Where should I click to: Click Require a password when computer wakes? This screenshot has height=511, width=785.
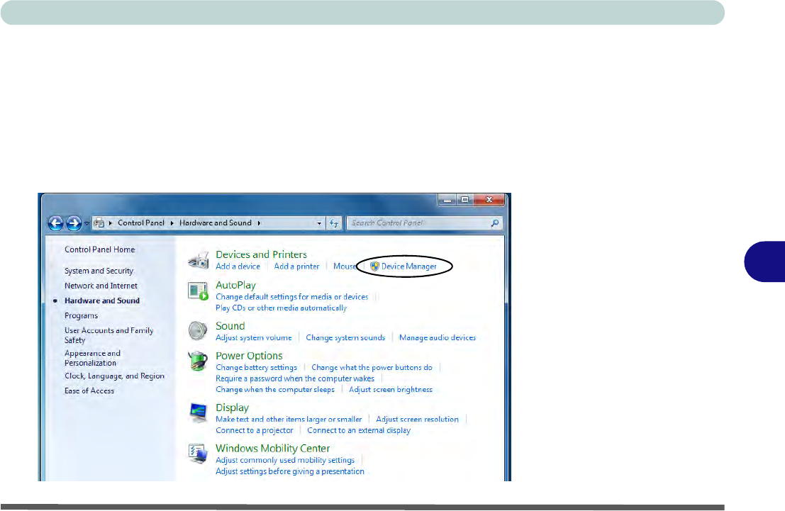pyautogui.click(x=295, y=378)
